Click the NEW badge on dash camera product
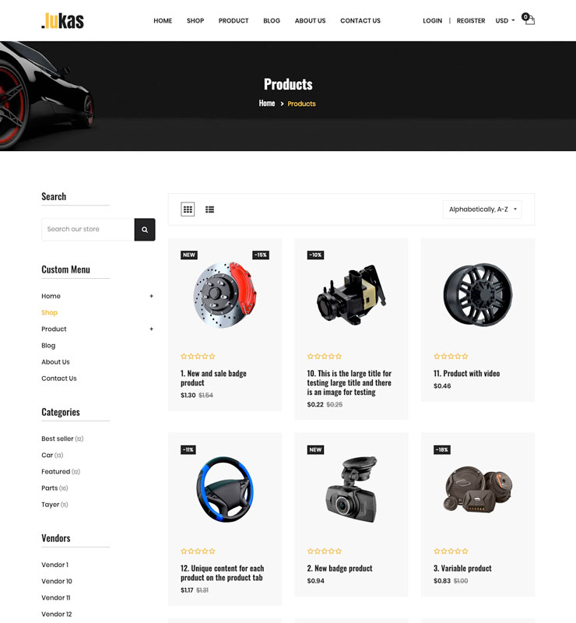This screenshot has width=576, height=623. (315, 450)
